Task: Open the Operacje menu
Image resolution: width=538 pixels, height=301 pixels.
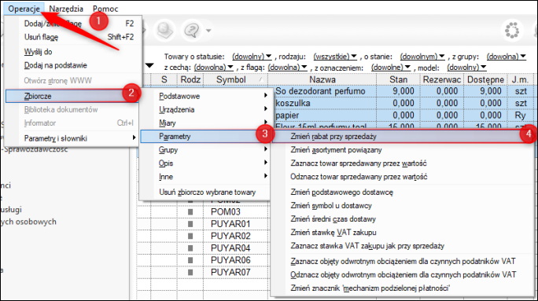Action: click(24, 9)
